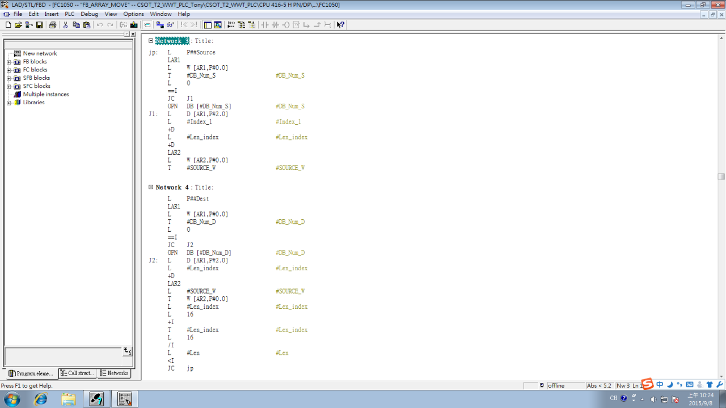Toggle the Overviews panel icon
The height and width of the screenshot is (408, 726).
[208, 25]
